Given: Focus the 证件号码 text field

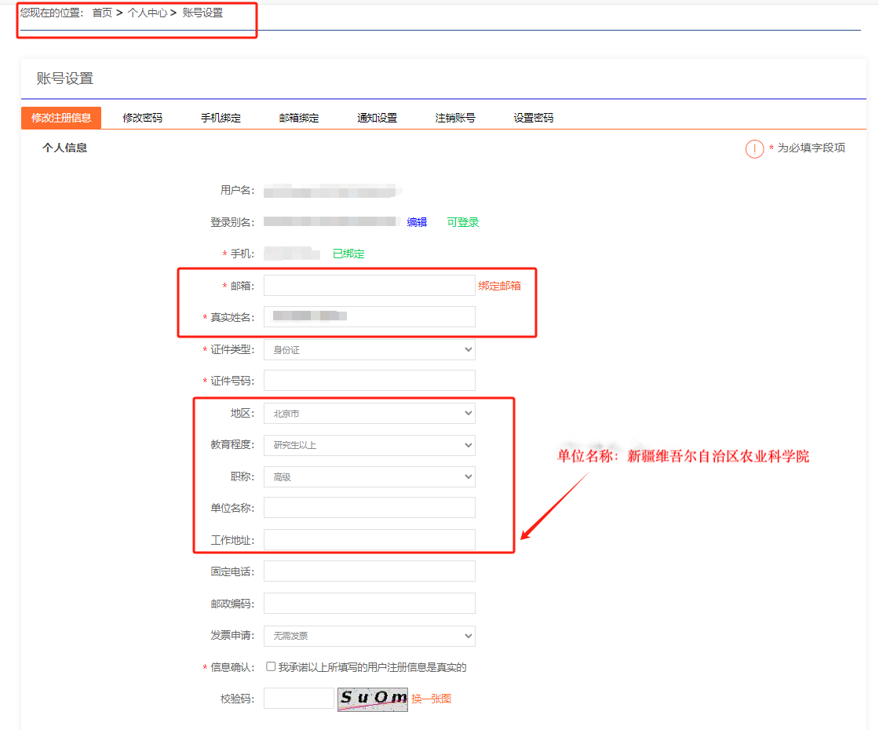Looking at the screenshot, I should click(369, 381).
